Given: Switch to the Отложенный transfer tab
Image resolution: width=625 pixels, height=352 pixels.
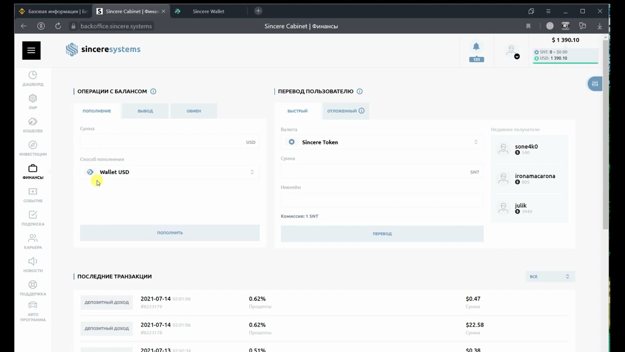Looking at the screenshot, I should pos(346,111).
